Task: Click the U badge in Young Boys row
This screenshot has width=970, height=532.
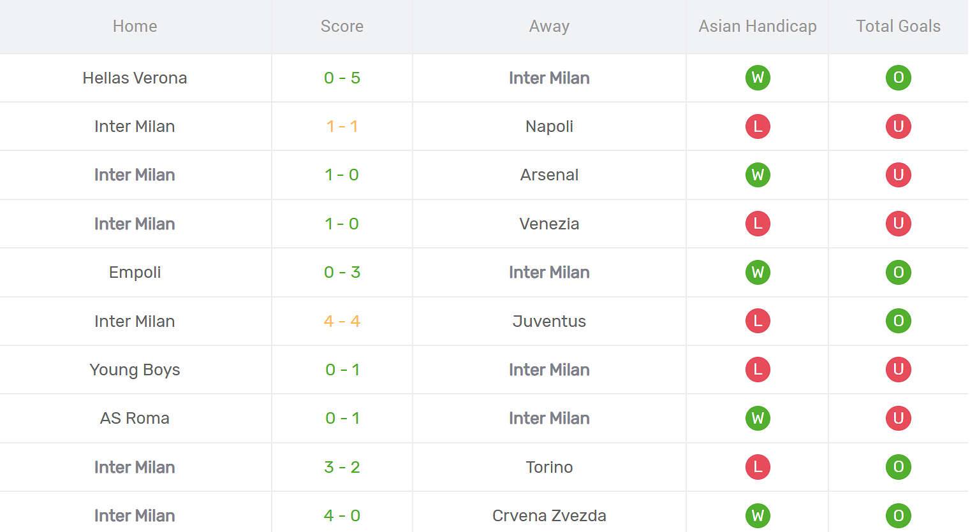Action: (898, 370)
